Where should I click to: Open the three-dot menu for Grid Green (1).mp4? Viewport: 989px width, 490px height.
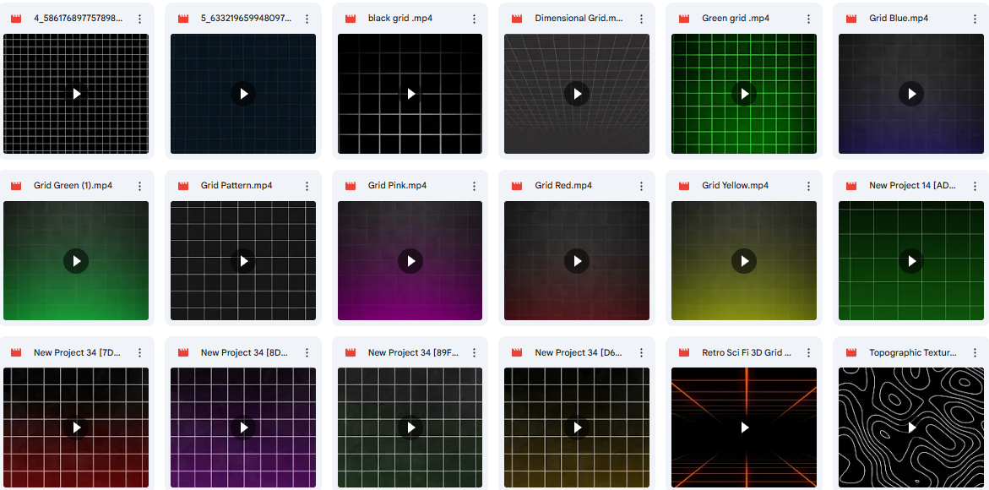pos(139,185)
